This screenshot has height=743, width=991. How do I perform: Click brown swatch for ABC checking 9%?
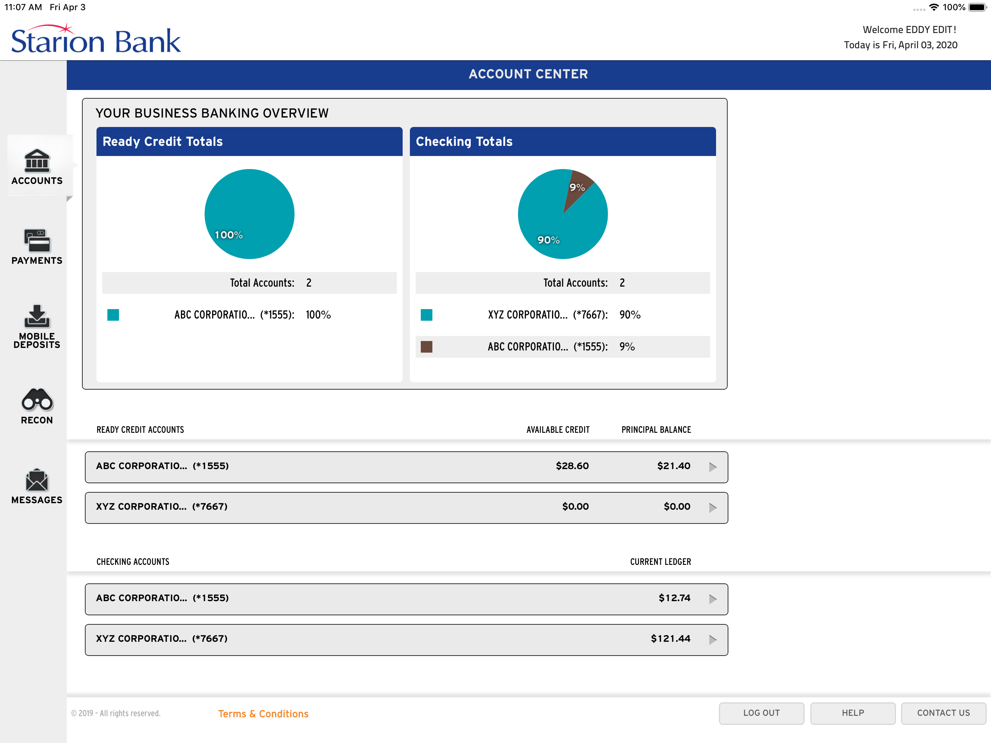427,346
